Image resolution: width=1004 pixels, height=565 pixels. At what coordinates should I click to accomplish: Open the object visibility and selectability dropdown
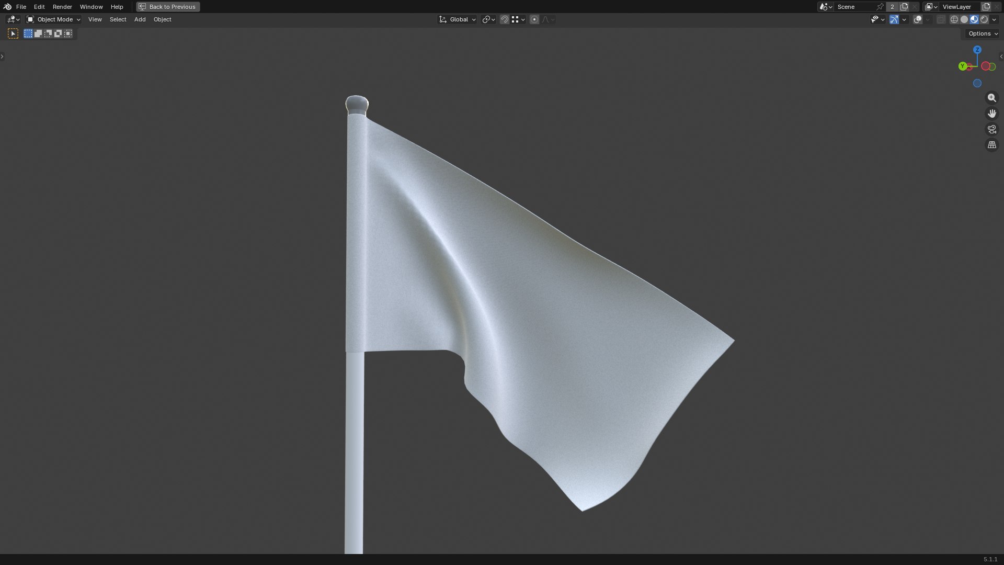pos(877,19)
